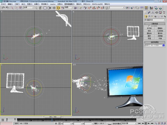Viewport: 167px width, 125px height.
Task: Collapse the 对象类型 rollout header
Action: [155, 24]
